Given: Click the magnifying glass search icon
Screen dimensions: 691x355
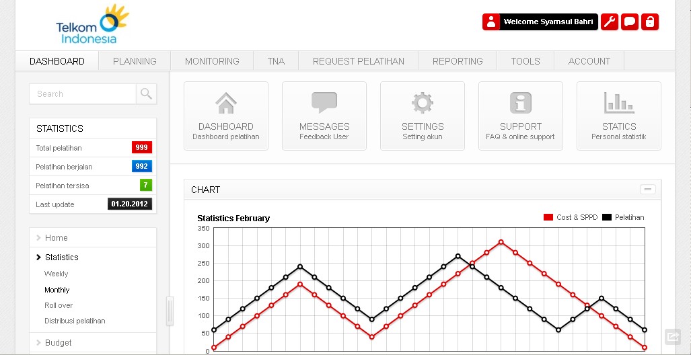Looking at the screenshot, I should pos(146,94).
